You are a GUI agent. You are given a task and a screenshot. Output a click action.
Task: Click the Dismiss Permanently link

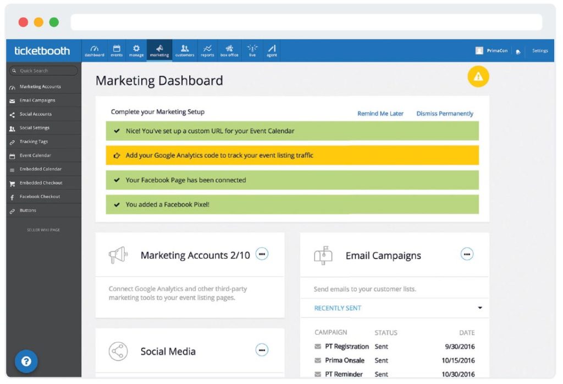(x=444, y=114)
